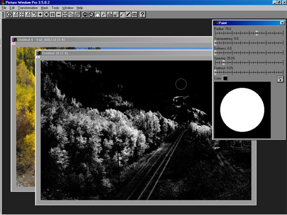Click the Untitled 4 window title icon
The width and height of the screenshot is (287, 215).
[15, 39]
